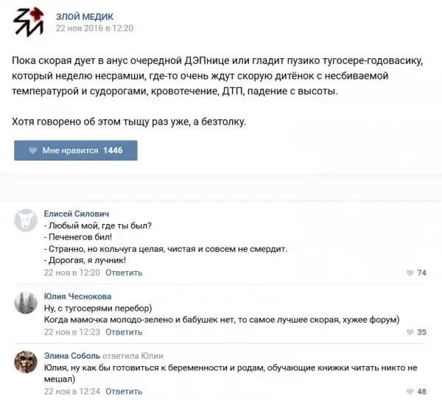Like Элина Соболь's comment heart
Viewport: 442px width, 400px height.
(411, 391)
